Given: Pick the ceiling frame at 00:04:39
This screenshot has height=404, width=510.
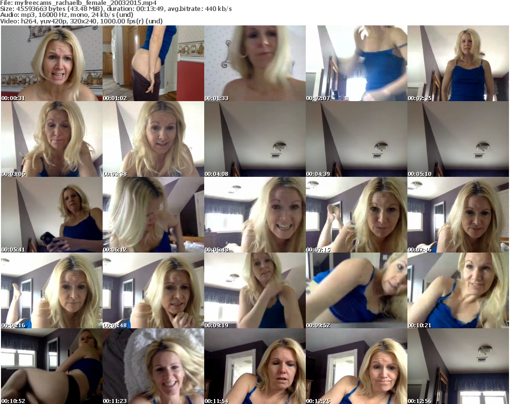Looking at the screenshot, I should pos(357,139).
